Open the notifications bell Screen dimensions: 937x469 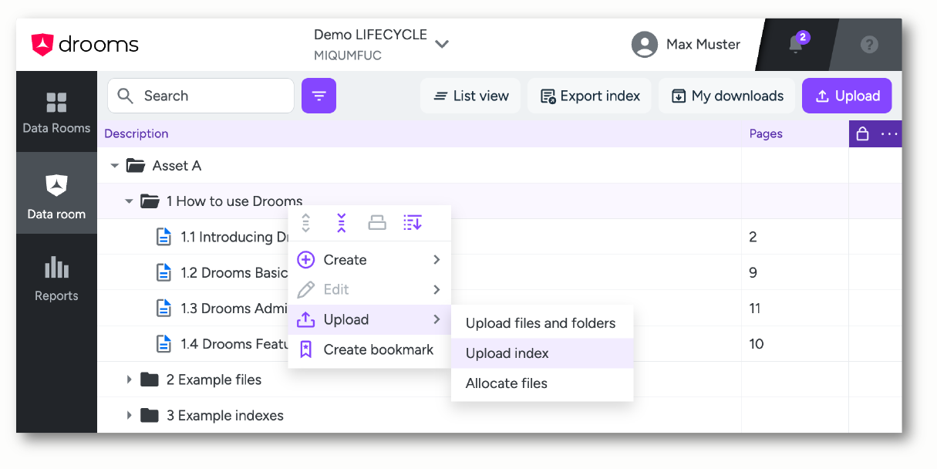[796, 45]
